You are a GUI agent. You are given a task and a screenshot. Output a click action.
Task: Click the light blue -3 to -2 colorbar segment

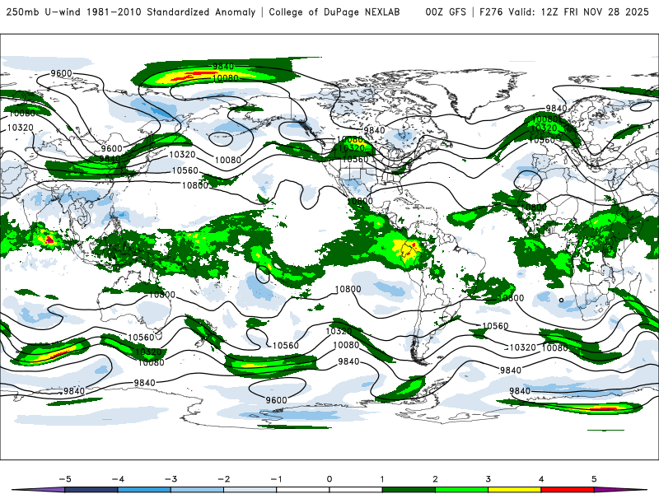197,490
